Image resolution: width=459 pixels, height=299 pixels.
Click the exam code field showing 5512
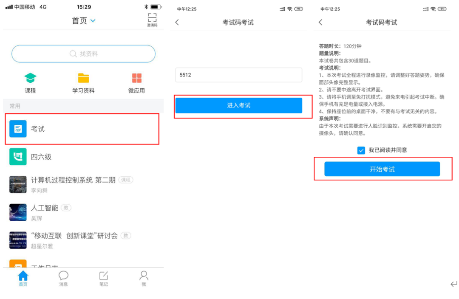[x=238, y=75]
